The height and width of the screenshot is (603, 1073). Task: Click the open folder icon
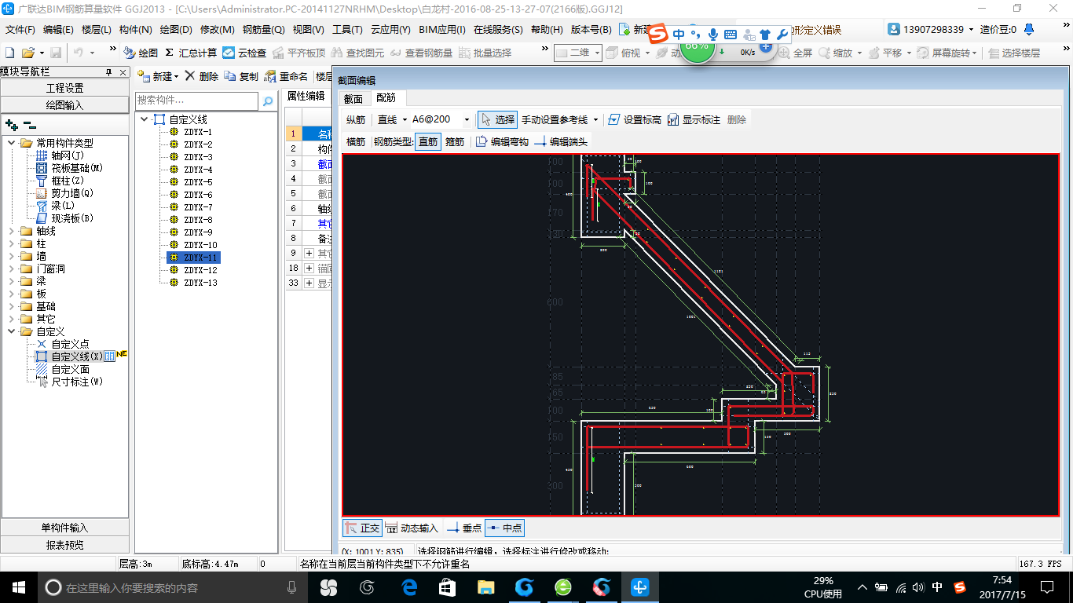[x=27, y=53]
